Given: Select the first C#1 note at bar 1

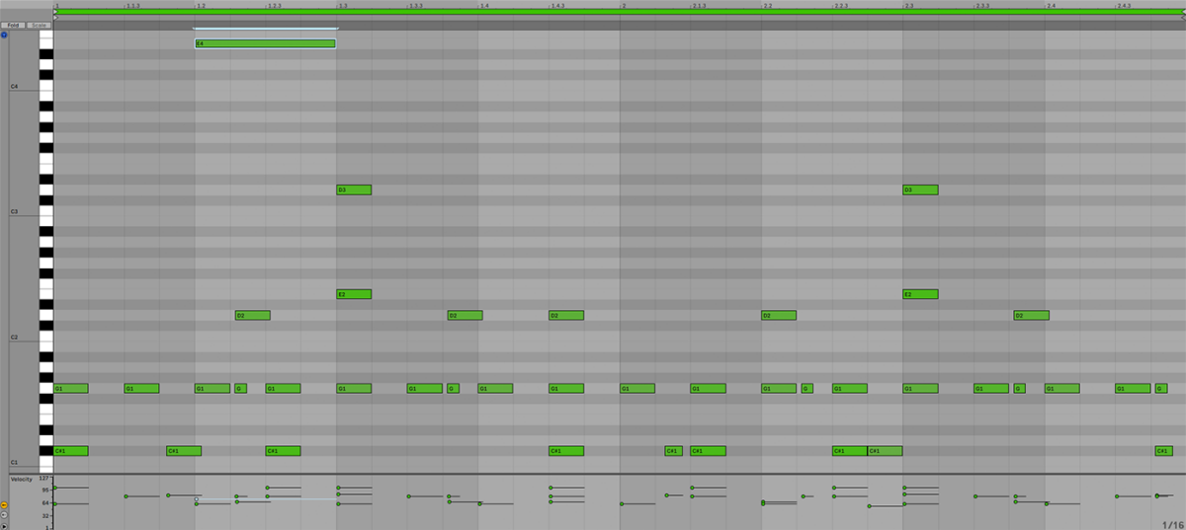Looking at the screenshot, I should coord(71,451).
